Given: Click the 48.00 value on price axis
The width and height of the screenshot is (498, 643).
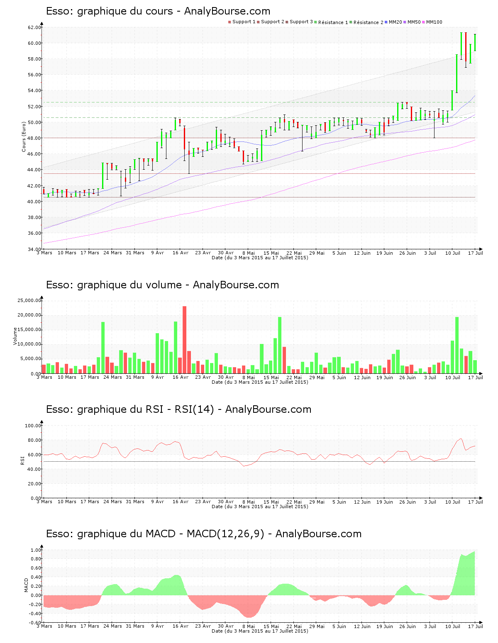Looking at the screenshot, I should tap(34, 138).
